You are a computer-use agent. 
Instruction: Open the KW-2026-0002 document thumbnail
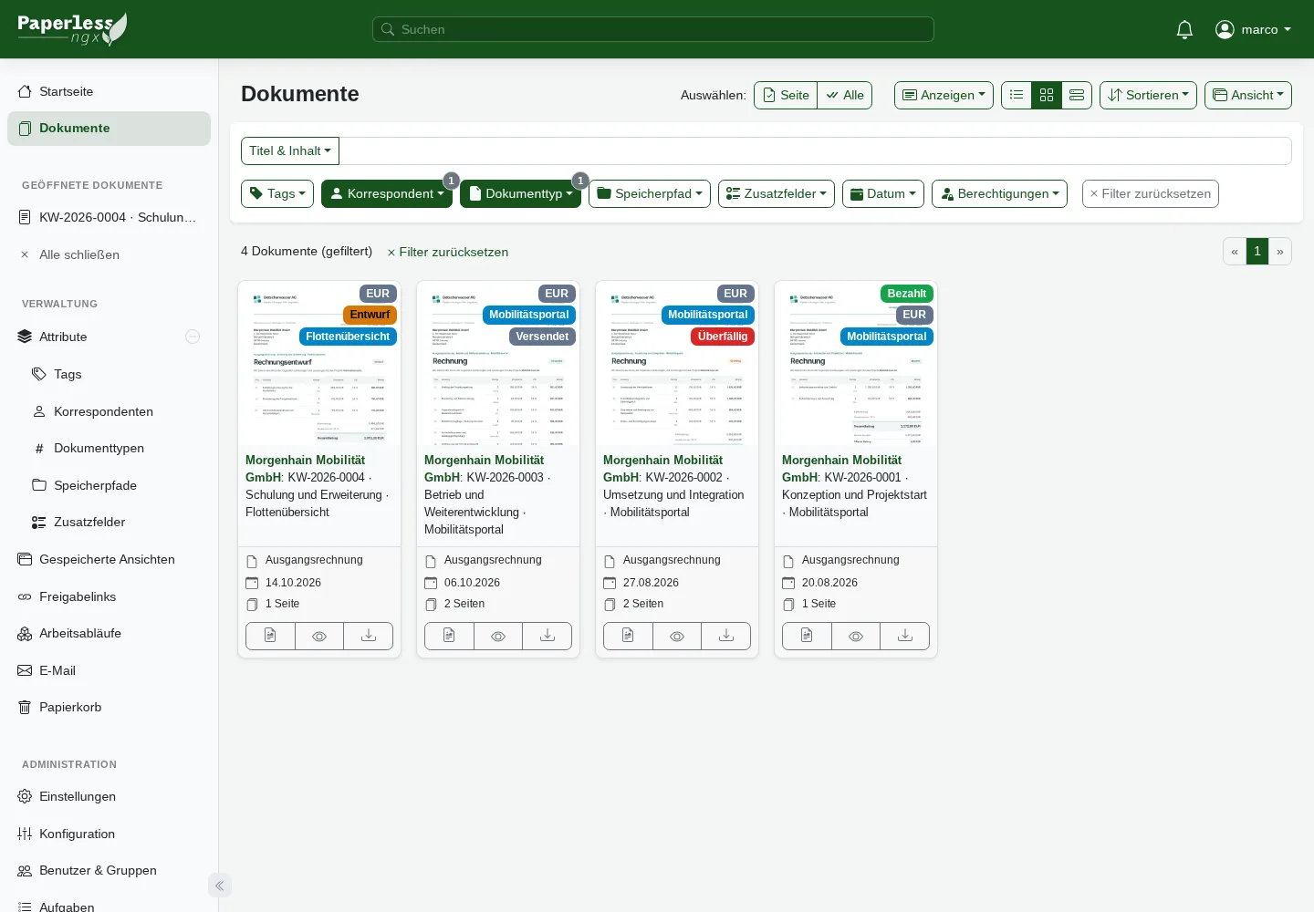[x=677, y=363]
